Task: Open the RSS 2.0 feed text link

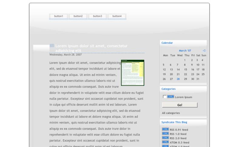Action: pyautogui.click(x=179, y=138)
